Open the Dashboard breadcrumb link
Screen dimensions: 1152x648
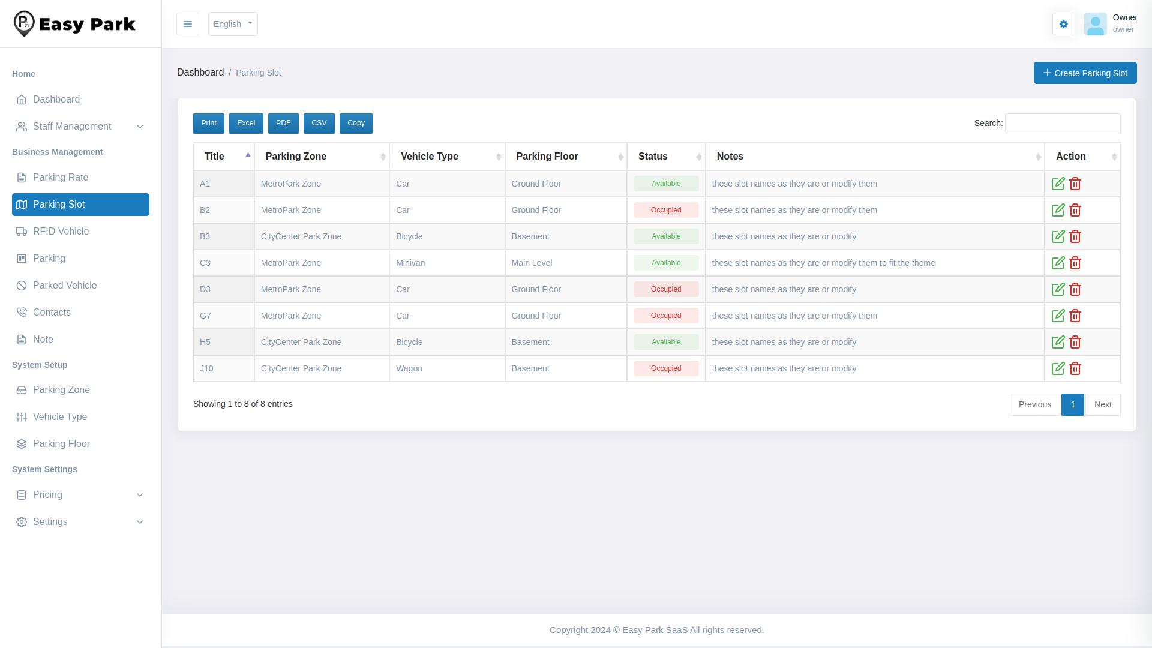coord(200,72)
